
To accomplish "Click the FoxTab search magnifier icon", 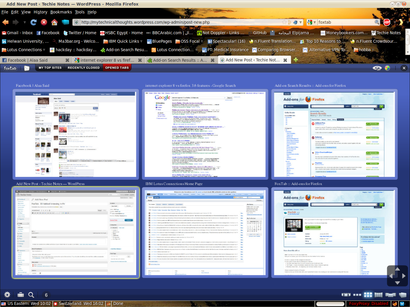I will pyautogui.click(x=31, y=295).
